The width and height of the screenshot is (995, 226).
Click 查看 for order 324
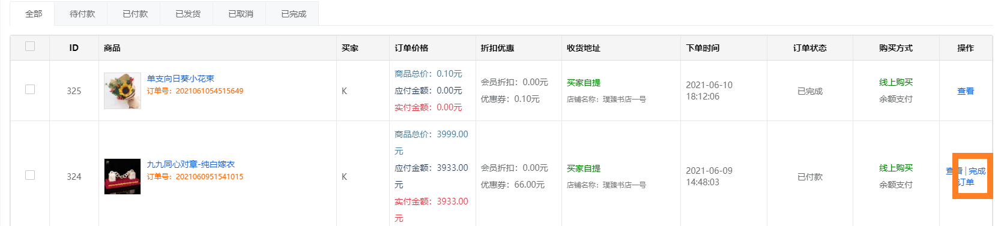[x=954, y=171]
